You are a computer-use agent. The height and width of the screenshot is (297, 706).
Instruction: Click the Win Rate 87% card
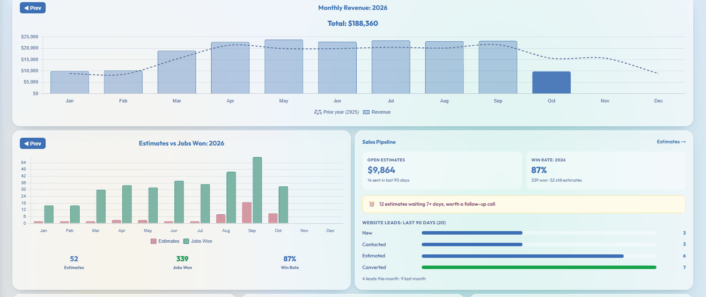click(x=606, y=170)
